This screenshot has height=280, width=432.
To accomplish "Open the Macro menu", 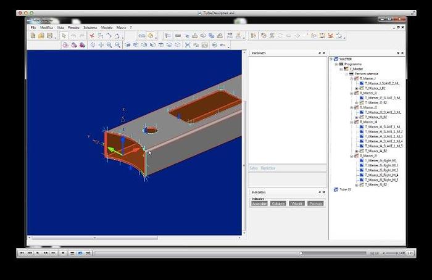I will click(x=121, y=28).
